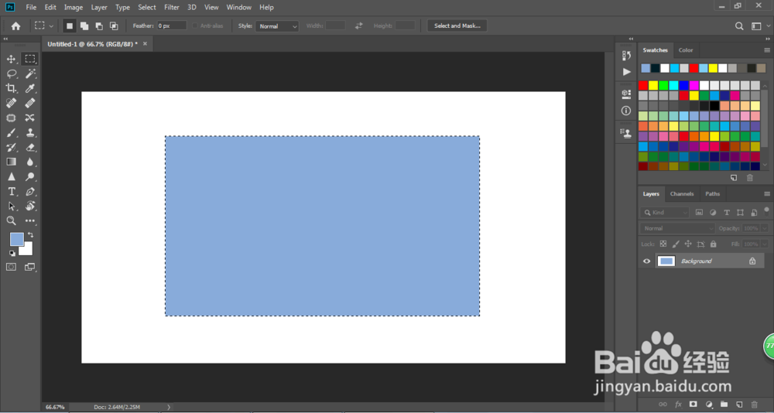Image resolution: width=774 pixels, height=413 pixels.
Task: Open the History panel icon
Action: [x=626, y=56]
